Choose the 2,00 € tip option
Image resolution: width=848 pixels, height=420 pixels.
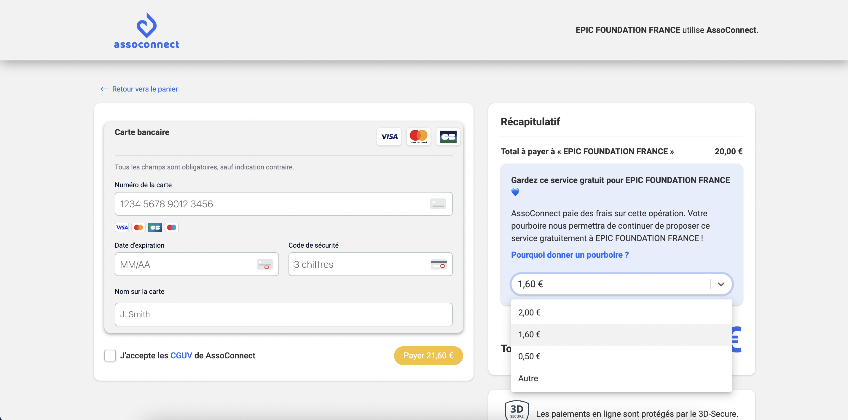529,312
